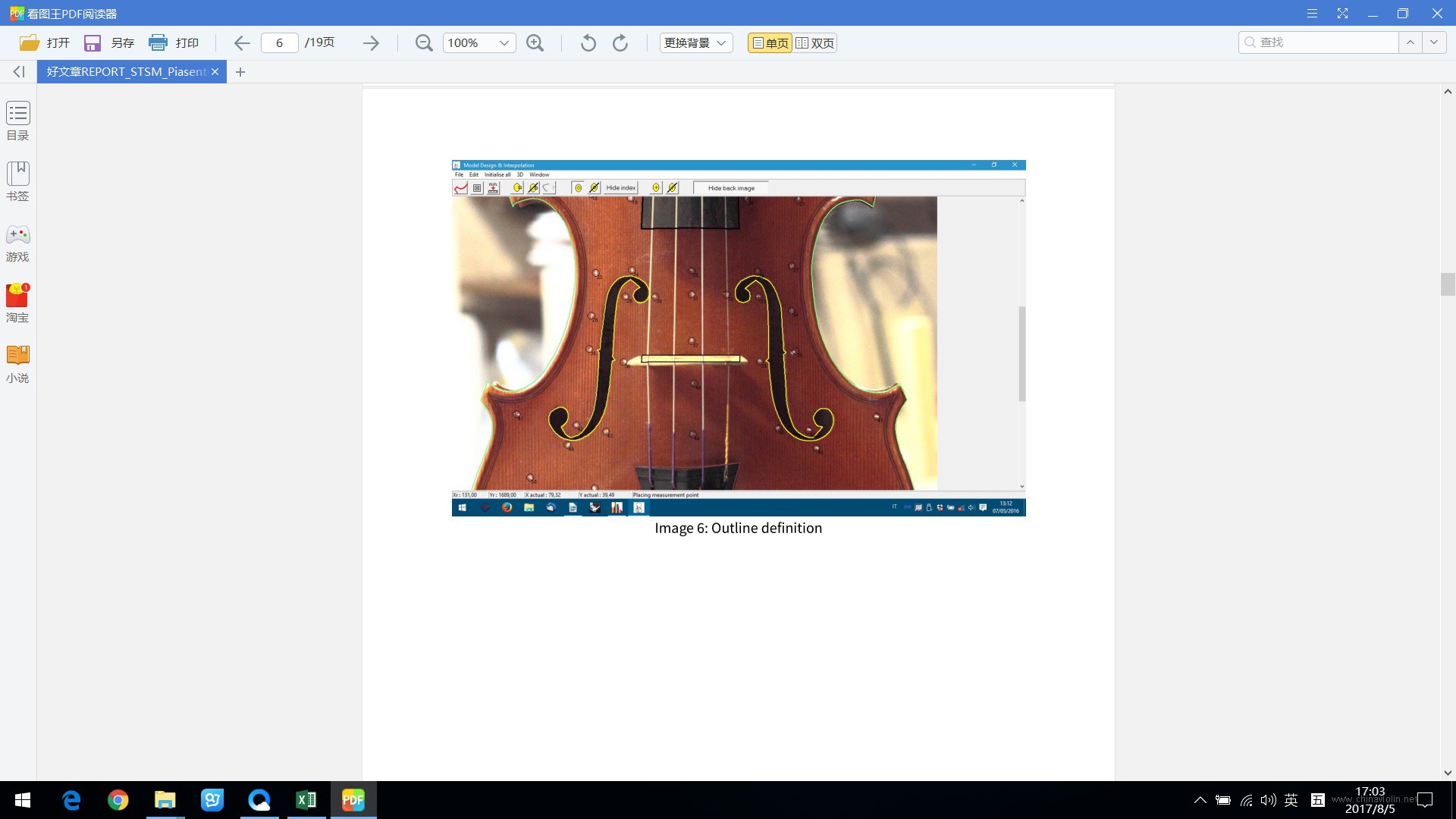Switch to 双页 double page view
The width and height of the screenshot is (1456, 819).
814,43
